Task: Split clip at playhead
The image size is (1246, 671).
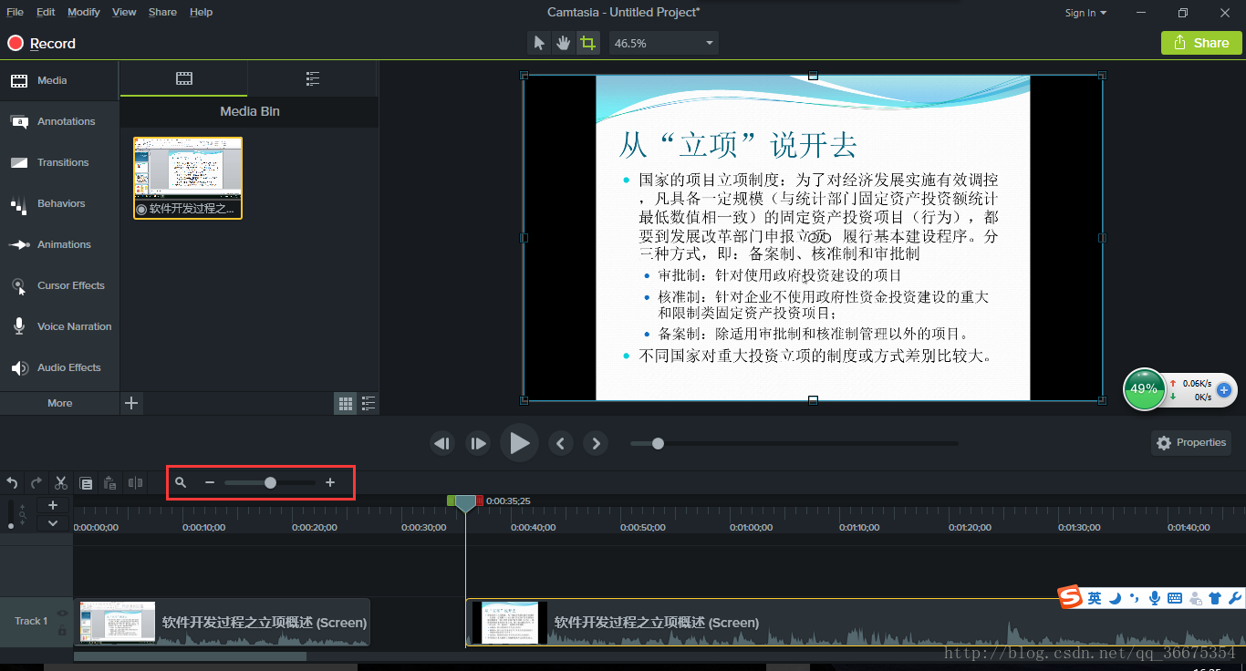Action: point(135,482)
